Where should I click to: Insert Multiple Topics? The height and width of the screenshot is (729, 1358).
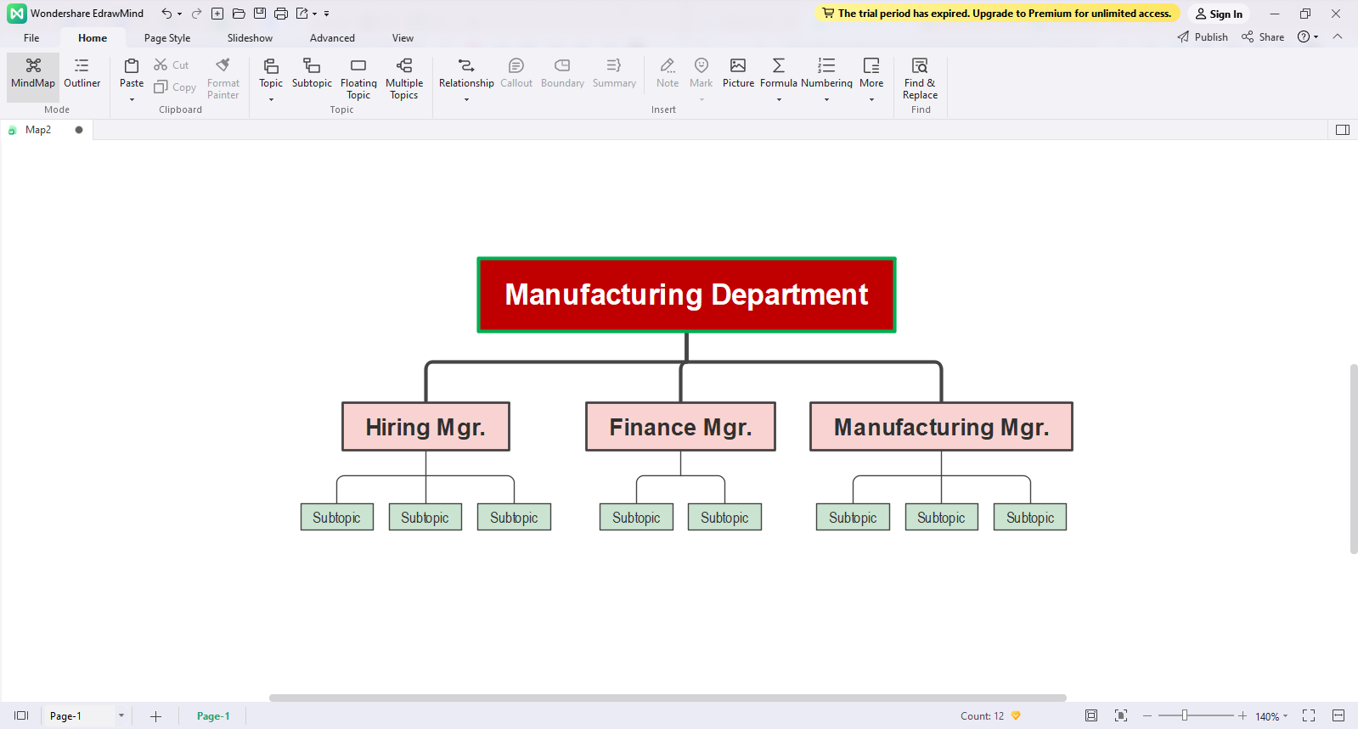[404, 78]
